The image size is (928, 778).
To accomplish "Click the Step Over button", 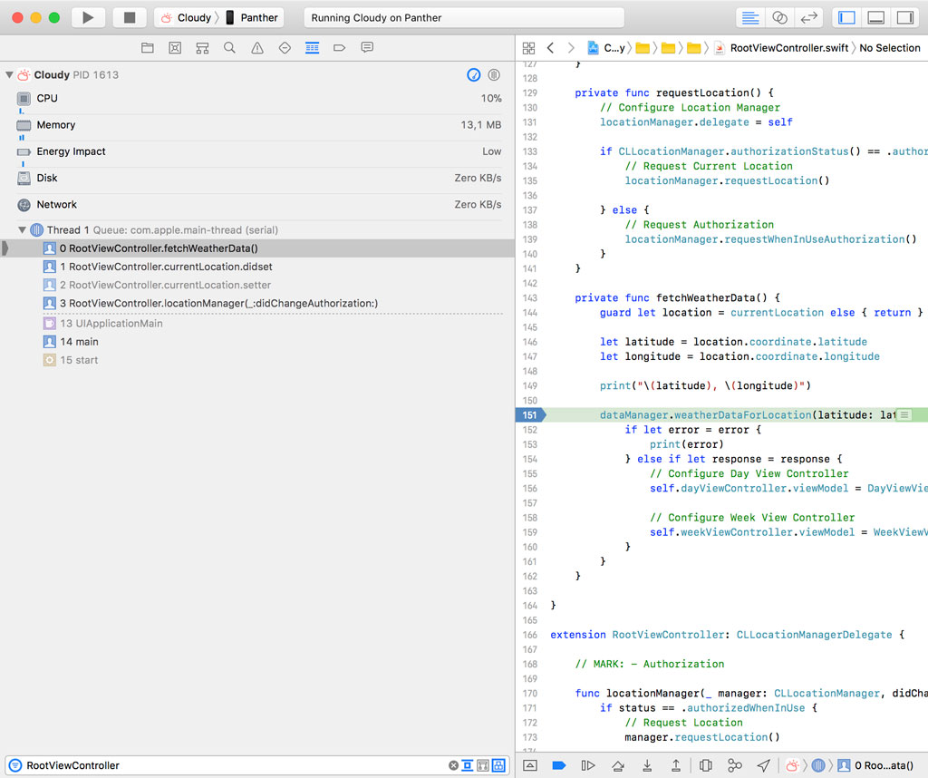I will pyautogui.click(x=618, y=765).
